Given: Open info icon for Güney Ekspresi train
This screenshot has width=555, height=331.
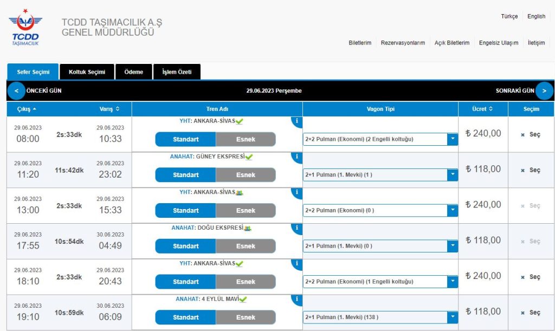Looking at the screenshot, I should pos(297,157).
